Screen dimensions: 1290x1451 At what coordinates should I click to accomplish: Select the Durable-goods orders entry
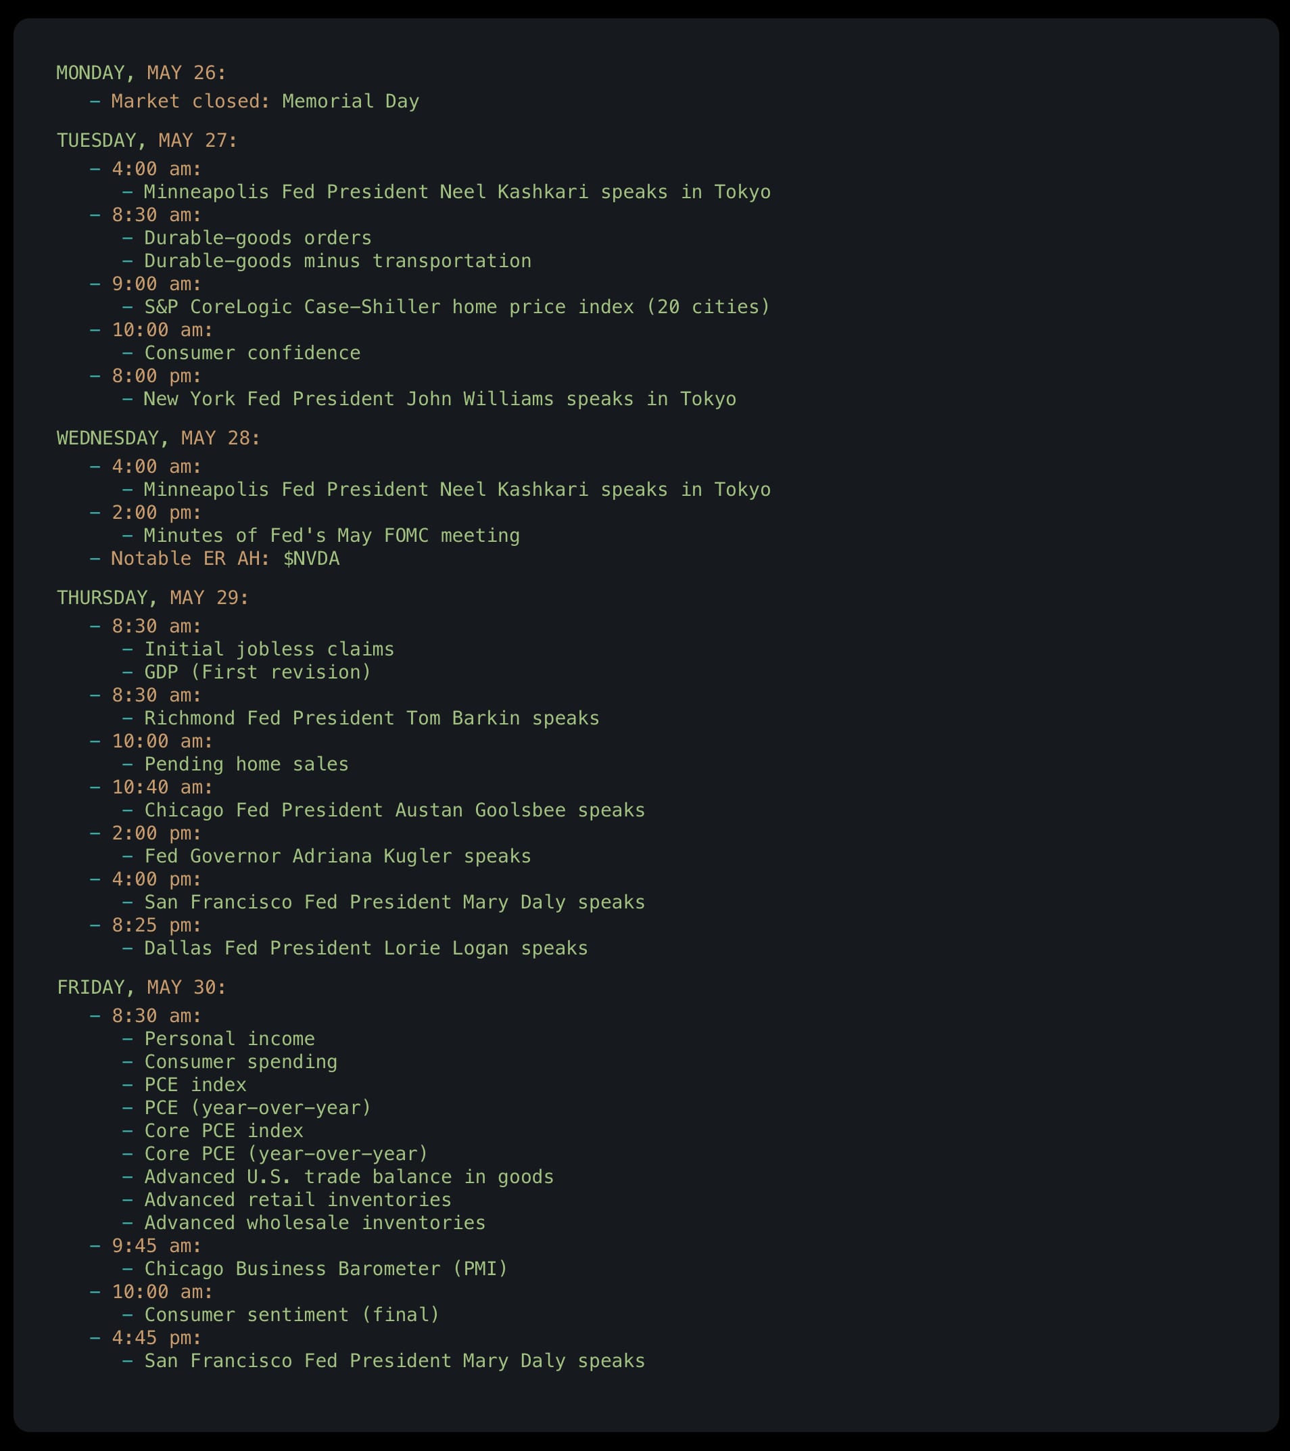click(258, 238)
